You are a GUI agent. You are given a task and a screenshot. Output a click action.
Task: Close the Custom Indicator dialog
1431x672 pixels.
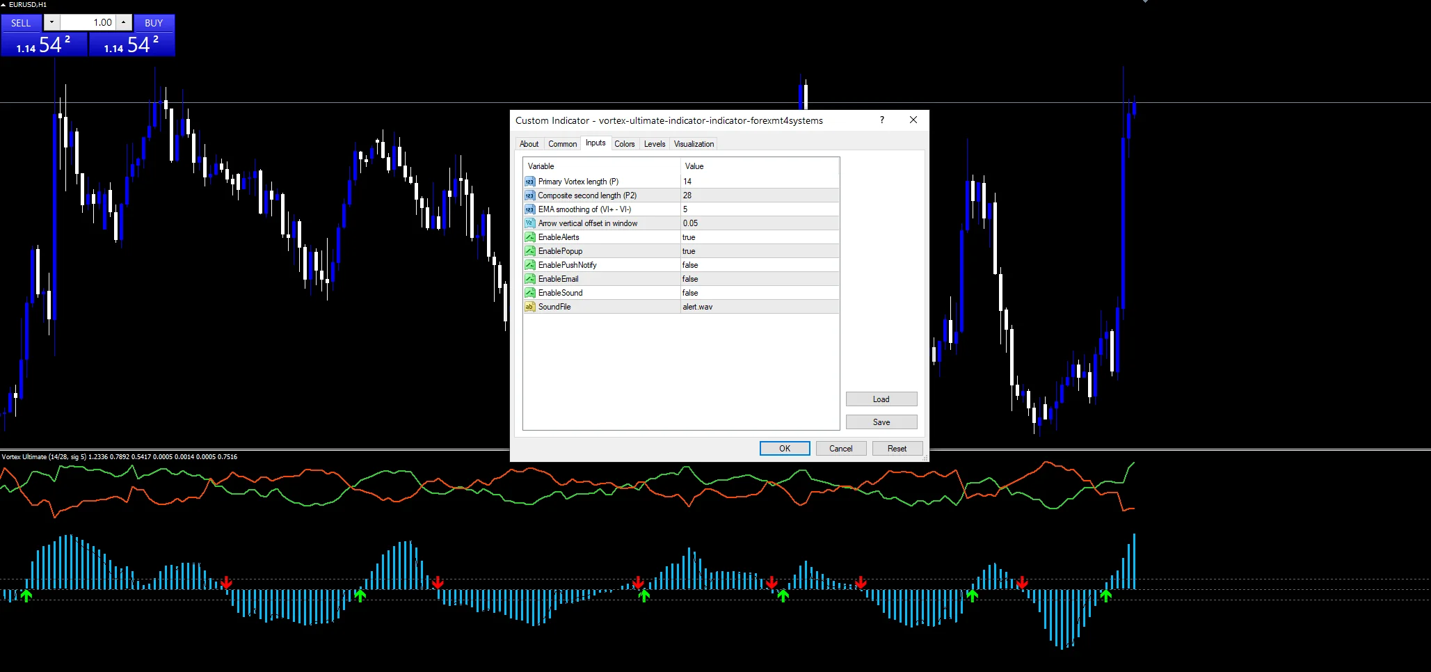(x=913, y=120)
